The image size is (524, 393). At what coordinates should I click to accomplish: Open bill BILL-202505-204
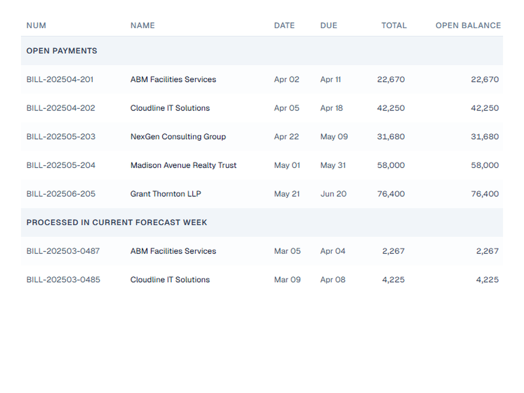(x=61, y=165)
